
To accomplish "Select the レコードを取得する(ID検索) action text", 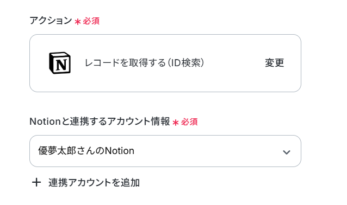I will [x=144, y=63].
